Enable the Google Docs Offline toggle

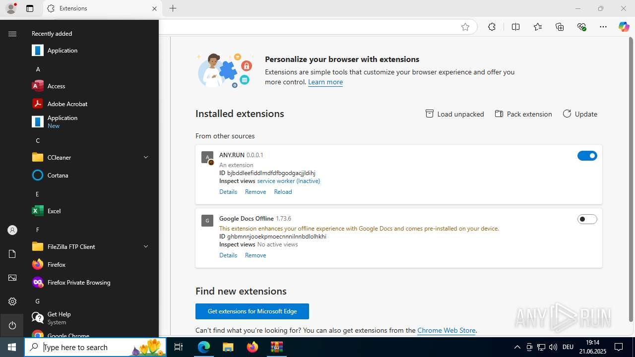[x=587, y=219]
